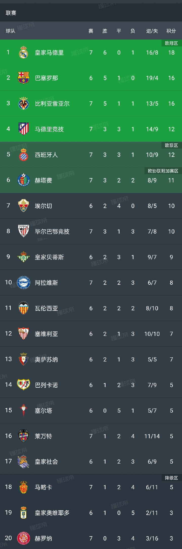Open team name 皇家马德里
The width and height of the screenshot is (182, 549).
pos(49,53)
